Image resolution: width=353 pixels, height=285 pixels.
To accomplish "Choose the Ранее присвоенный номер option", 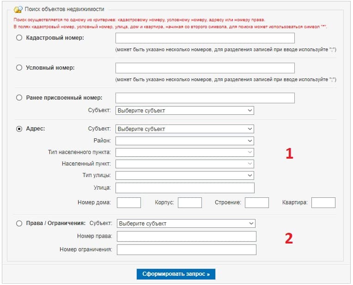I will [19, 98].
